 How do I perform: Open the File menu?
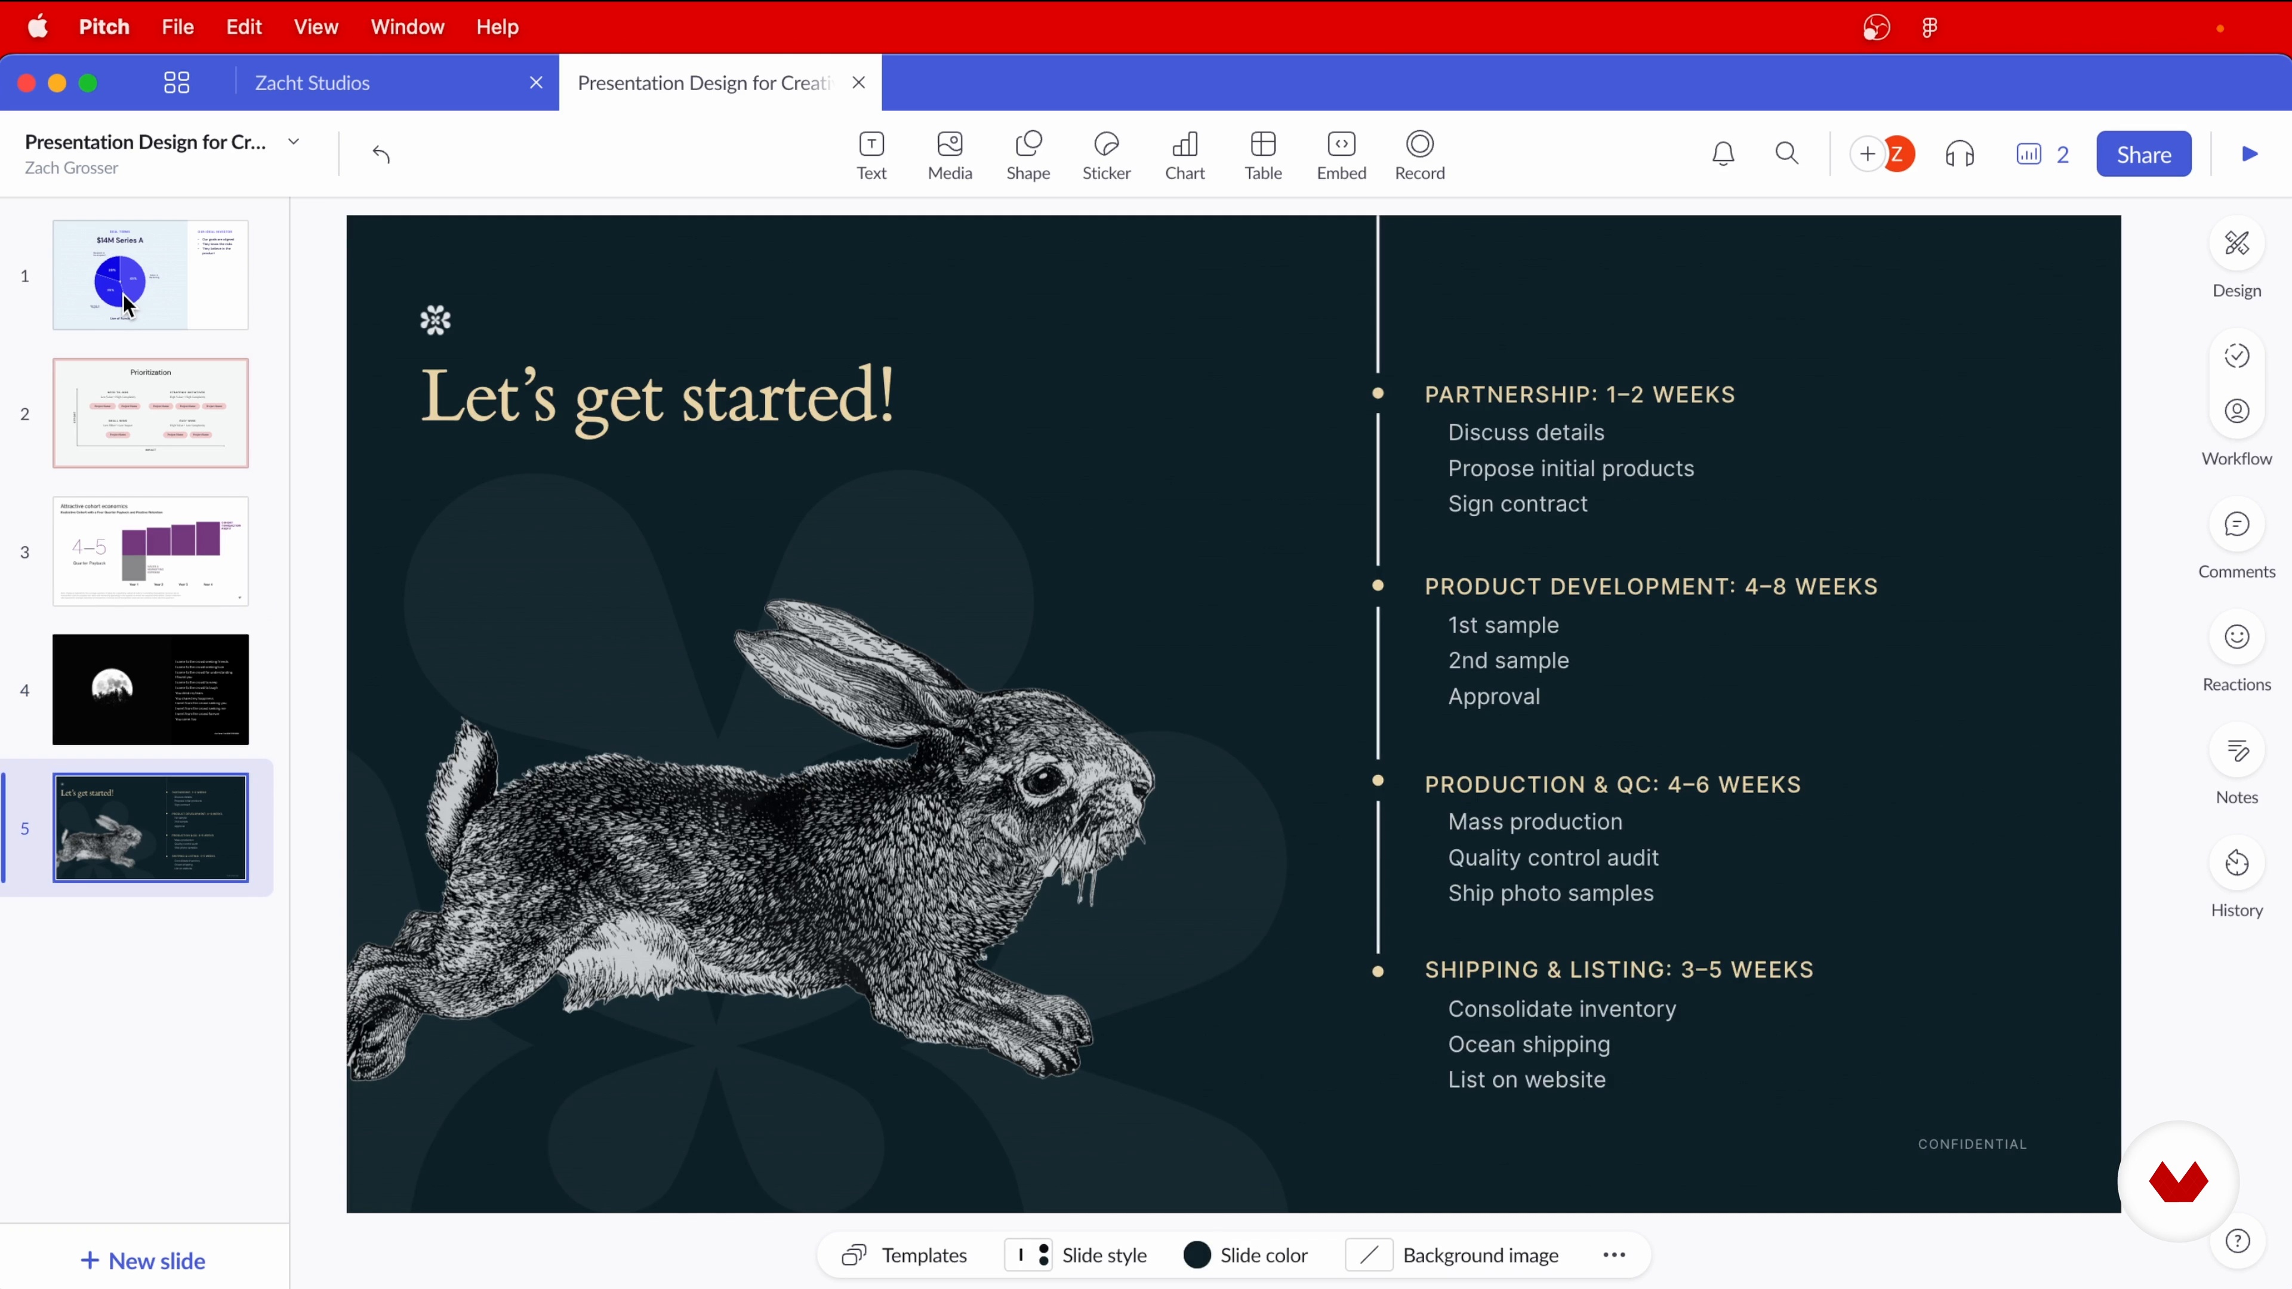pos(178,27)
